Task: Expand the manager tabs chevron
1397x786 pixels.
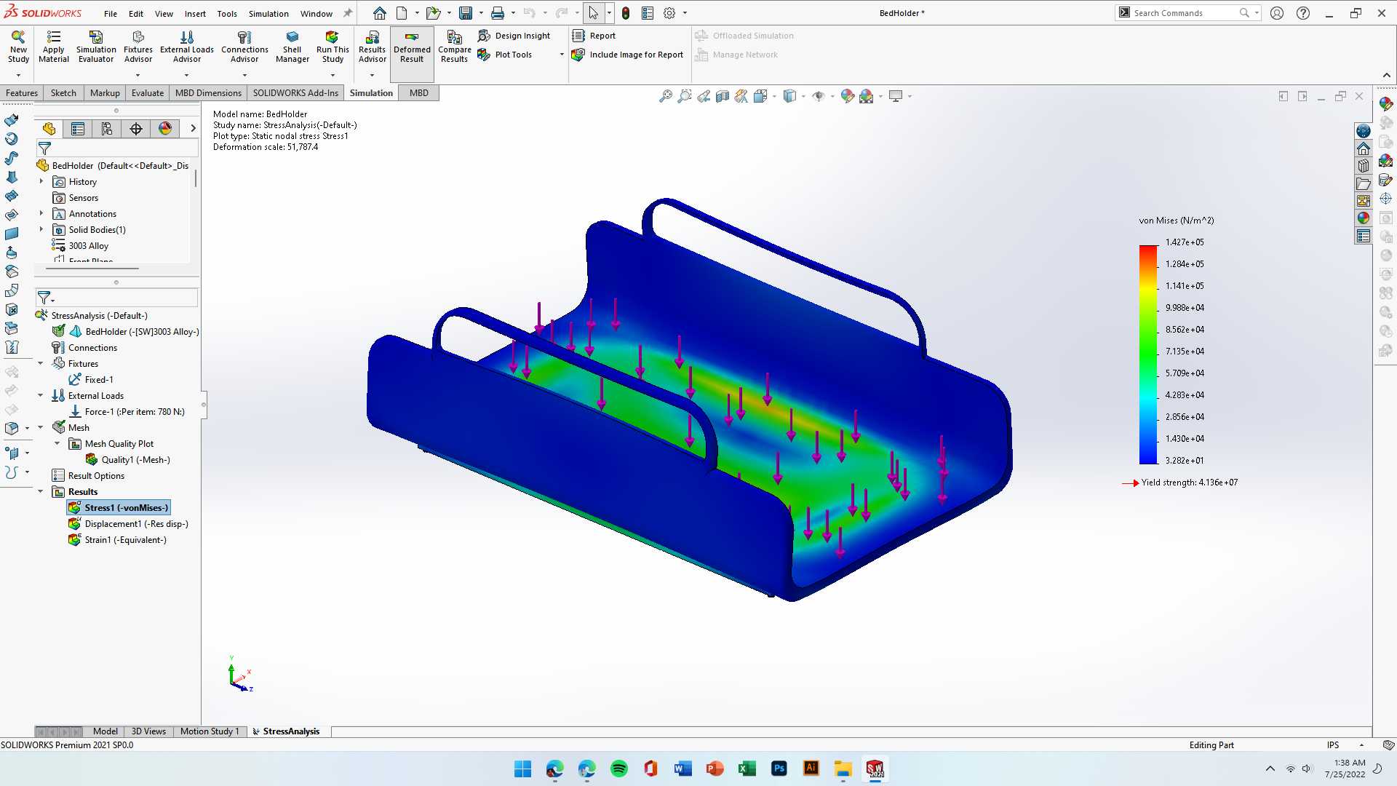Action: (193, 129)
